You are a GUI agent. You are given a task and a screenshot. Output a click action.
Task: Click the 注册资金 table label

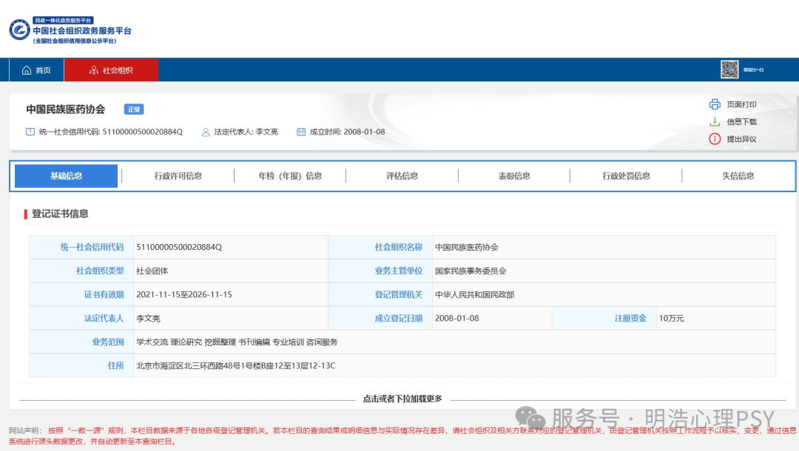(630, 318)
